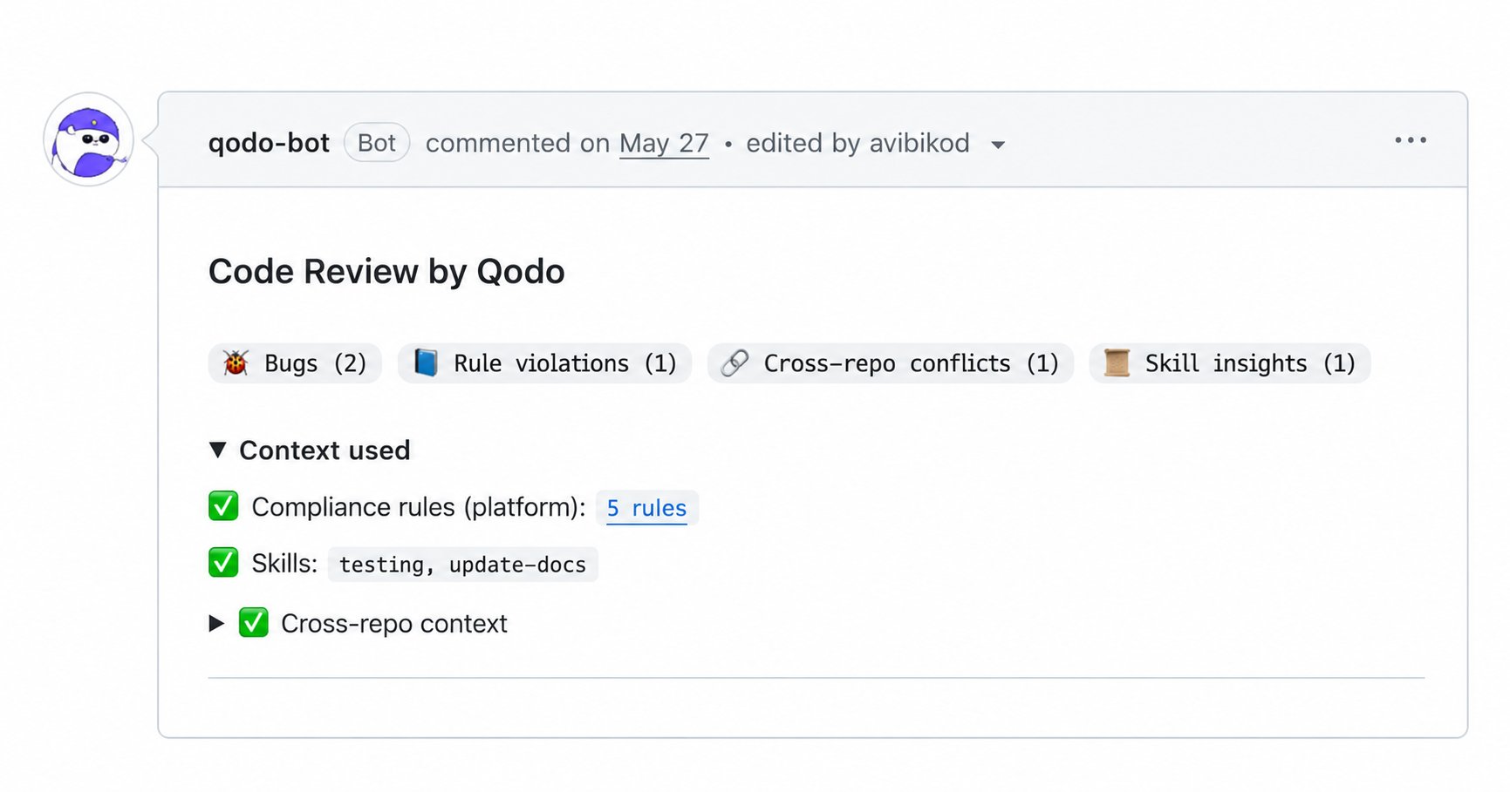Screen dimensions: 1510x792
Task: Open the May 27 comment timestamp
Action: pyautogui.click(x=664, y=143)
